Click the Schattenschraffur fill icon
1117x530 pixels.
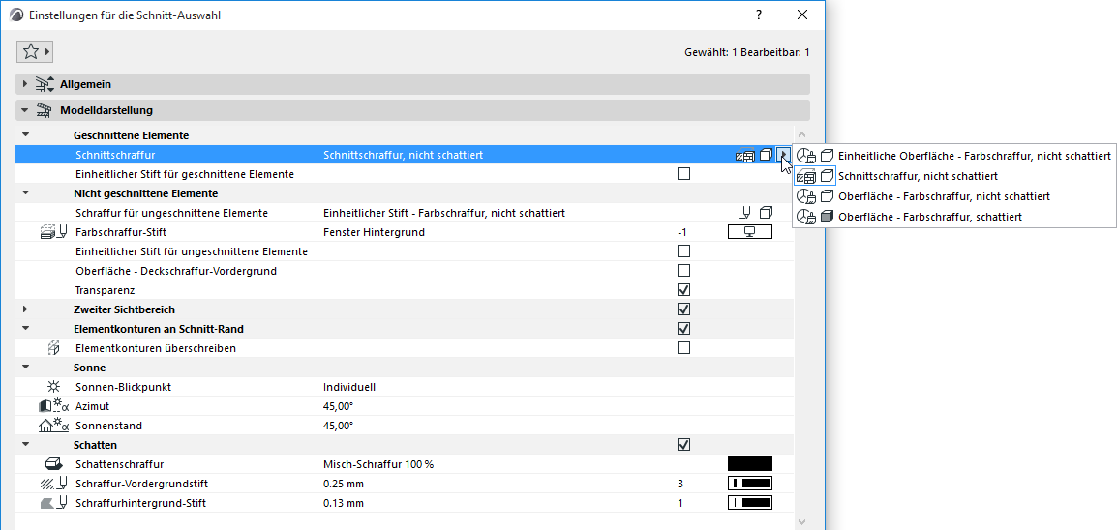click(x=54, y=464)
